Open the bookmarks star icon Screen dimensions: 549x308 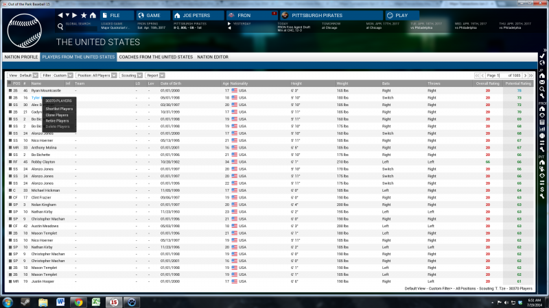point(84,15)
